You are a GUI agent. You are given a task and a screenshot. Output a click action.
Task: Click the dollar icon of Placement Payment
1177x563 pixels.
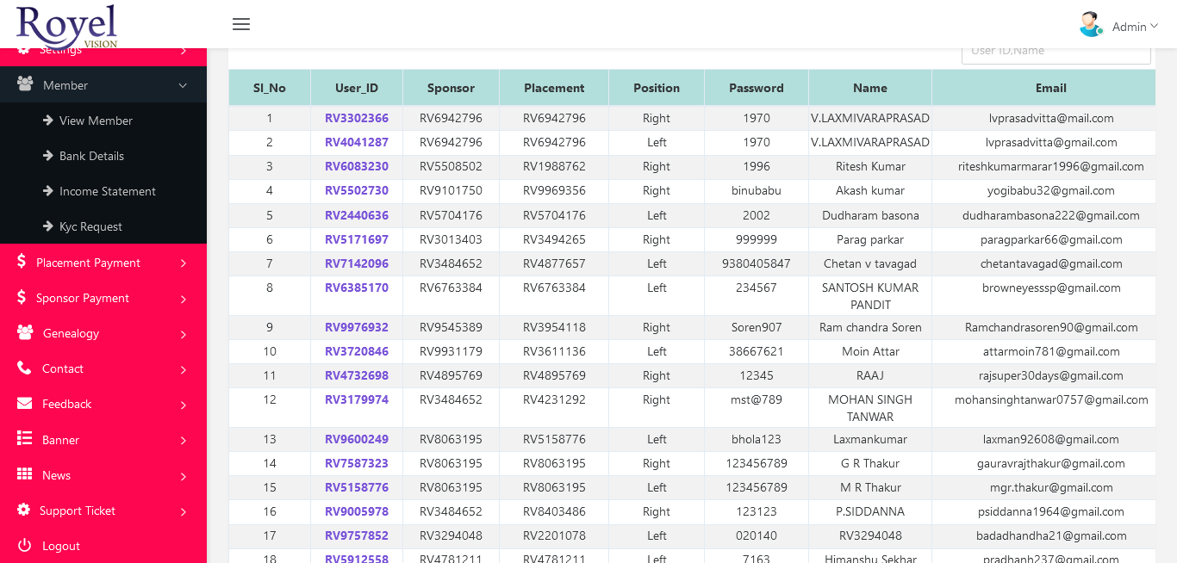[22, 262]
